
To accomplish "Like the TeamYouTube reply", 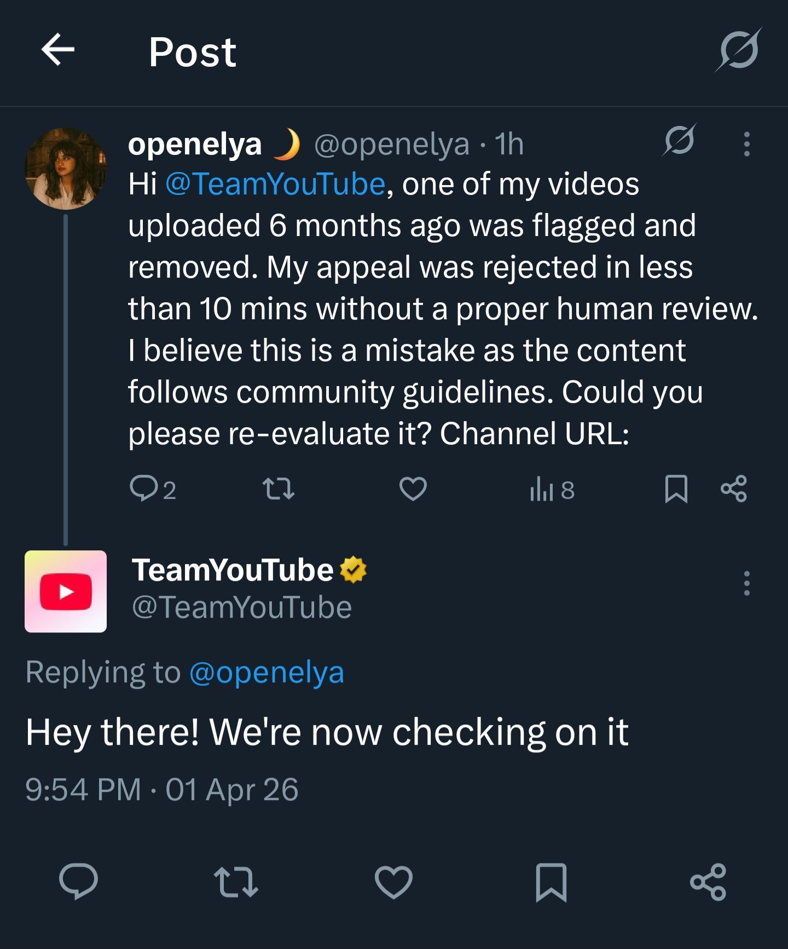I will point(393,882).
